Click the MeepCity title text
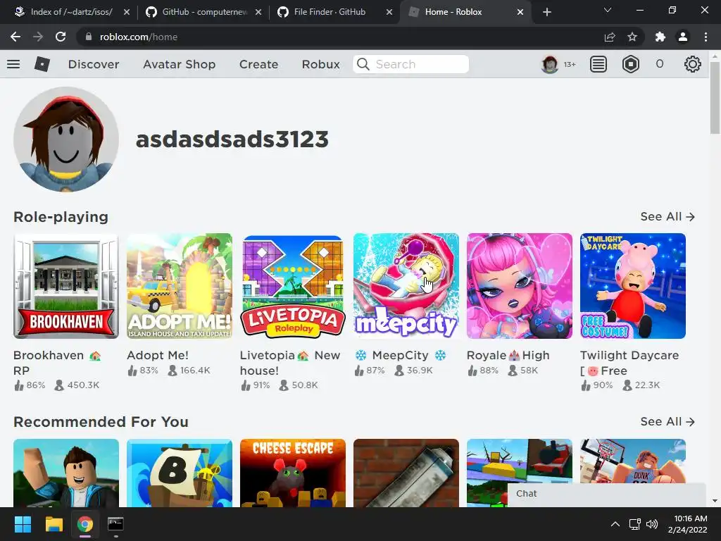721x541 pixels. 401,355
